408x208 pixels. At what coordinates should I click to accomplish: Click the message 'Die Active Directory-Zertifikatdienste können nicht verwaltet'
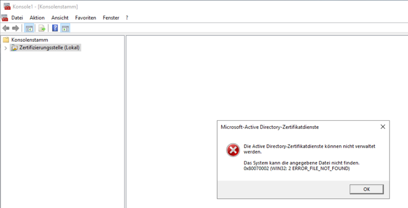point(309,146)
